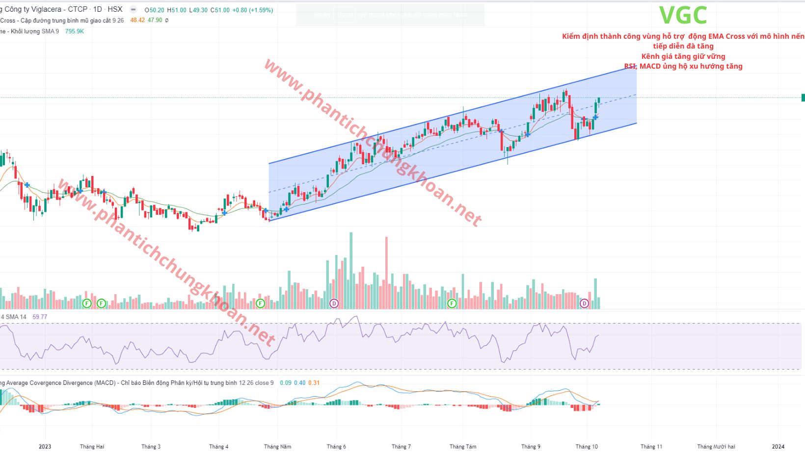Image resolution: width=805 pixels, height=453 pixels.
Task: Select the red Vietnamese analysis annotation text
Action: (x=683, y=51)
